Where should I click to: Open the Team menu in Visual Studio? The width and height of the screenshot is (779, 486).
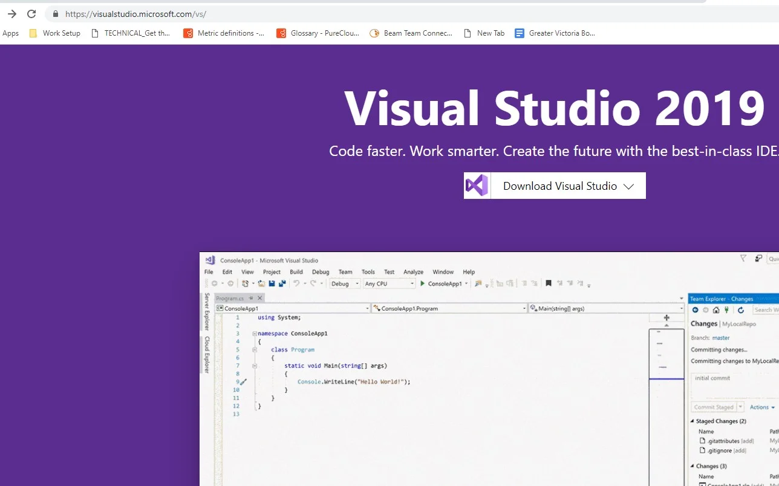point(345,272)
